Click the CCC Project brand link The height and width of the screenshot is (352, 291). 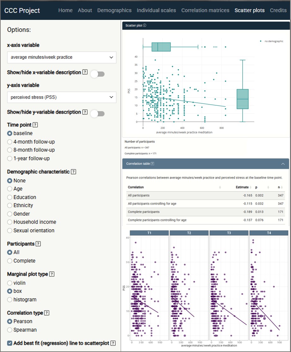click(x=22, y=10)
